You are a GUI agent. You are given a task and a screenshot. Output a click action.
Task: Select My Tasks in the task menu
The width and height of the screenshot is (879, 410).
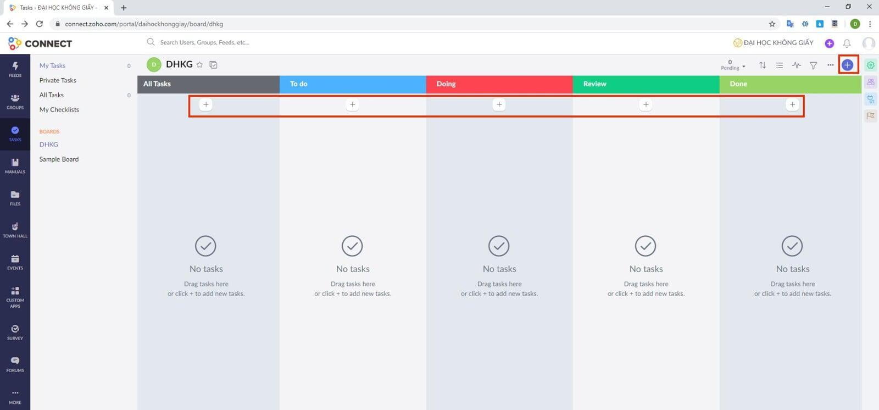(52, 65)
